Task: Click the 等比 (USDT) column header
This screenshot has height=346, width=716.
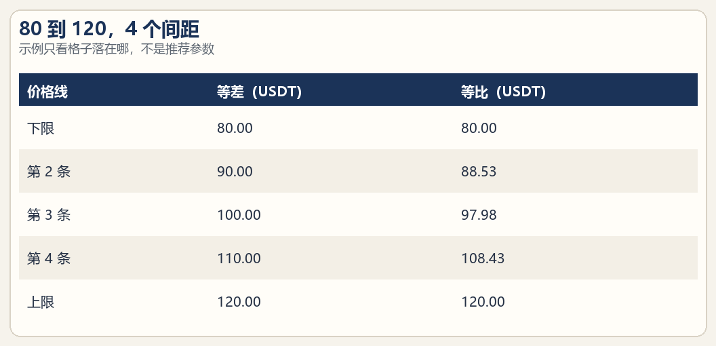Action: point(503,92)
